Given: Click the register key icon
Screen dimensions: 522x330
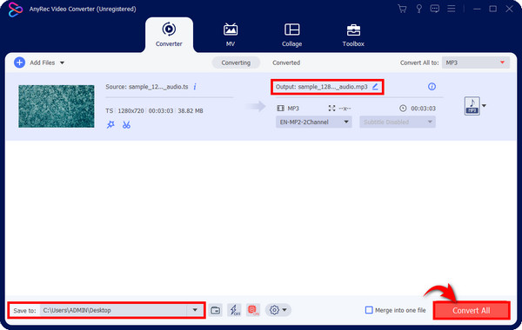Looking at the screenshot, I should click(x=418, y=9).
